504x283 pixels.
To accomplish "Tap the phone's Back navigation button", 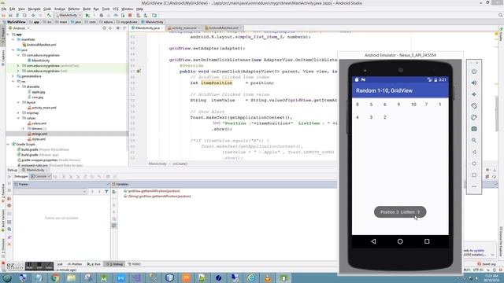I will (373, 241).
